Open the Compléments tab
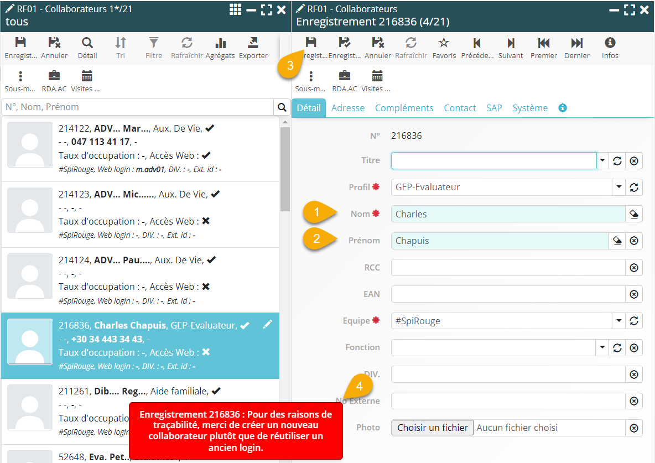Viewport: 655px width, 463px height. pos(404,108)
